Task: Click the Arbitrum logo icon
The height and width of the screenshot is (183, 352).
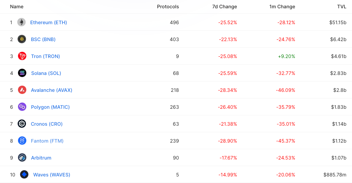Action: [22, 157]
